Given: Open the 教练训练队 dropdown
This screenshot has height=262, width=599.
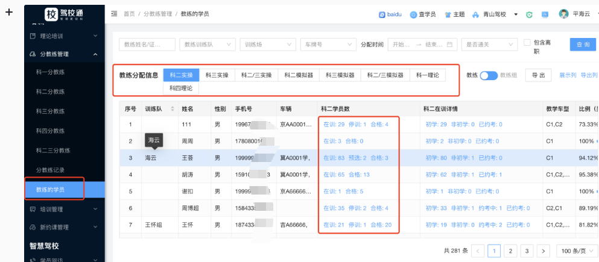Looking at the screenshot, I should coord(206,45).
